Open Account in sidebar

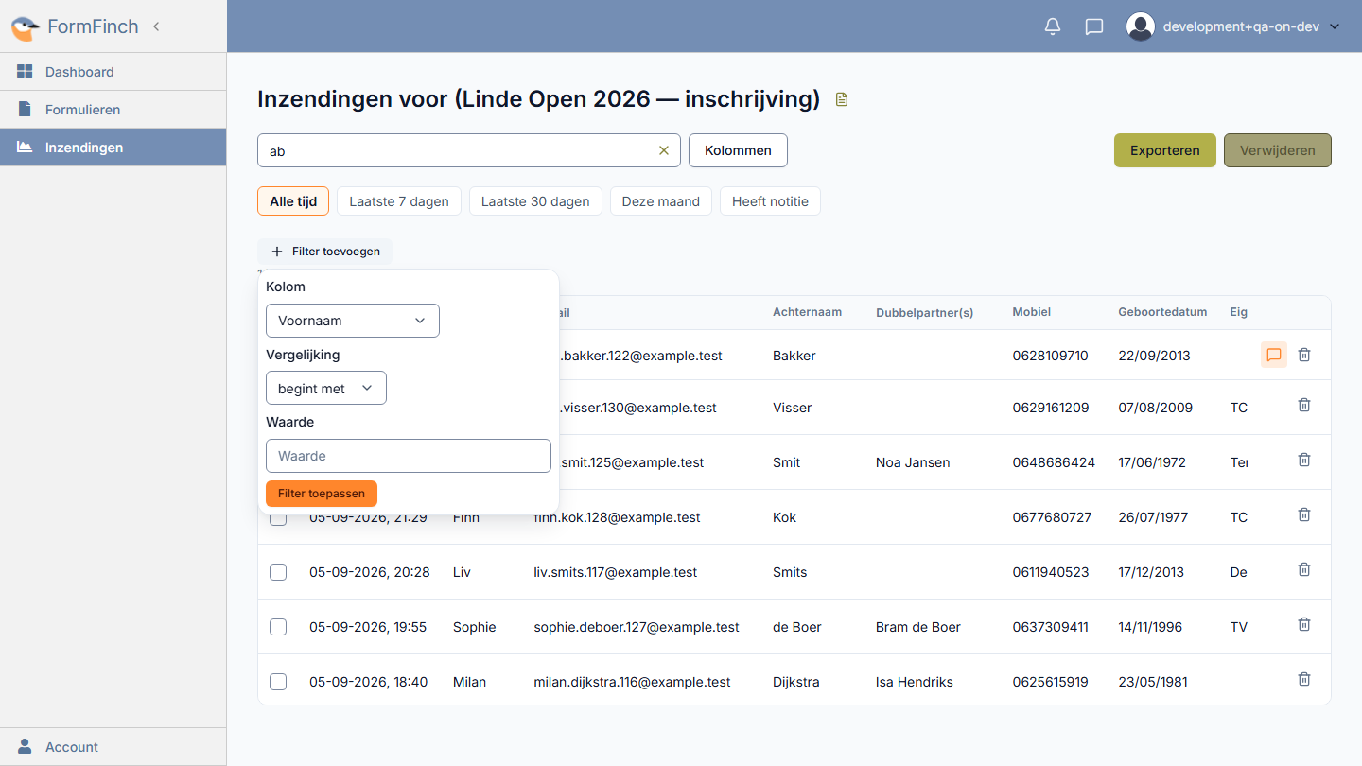(x=113, y=747)
